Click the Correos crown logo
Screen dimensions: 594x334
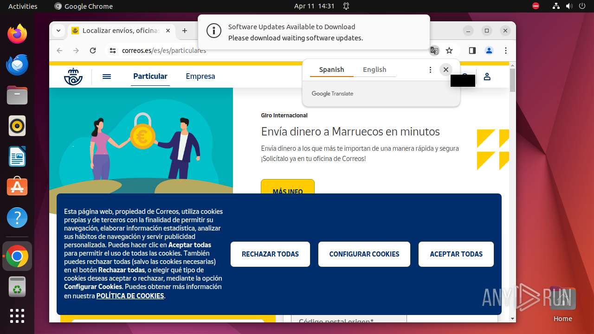point(73,77)
